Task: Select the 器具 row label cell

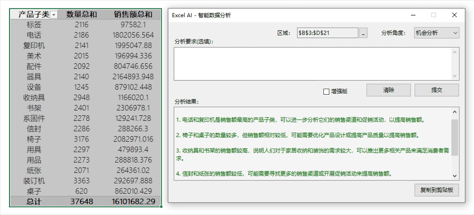Action: pos(34,76)
